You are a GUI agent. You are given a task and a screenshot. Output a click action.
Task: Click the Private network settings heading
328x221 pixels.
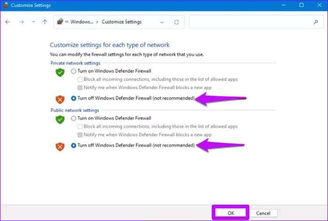[x=75, y=63]
